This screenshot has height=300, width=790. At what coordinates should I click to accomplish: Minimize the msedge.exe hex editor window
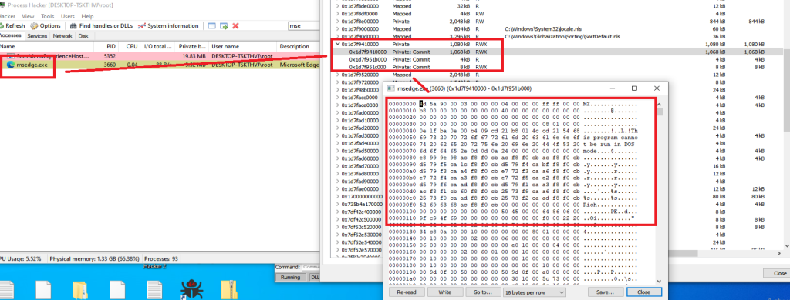pos(612,88)
